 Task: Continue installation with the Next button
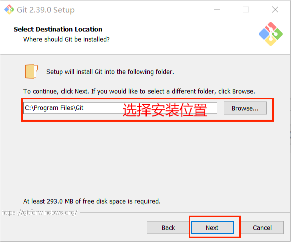[212, 228]
